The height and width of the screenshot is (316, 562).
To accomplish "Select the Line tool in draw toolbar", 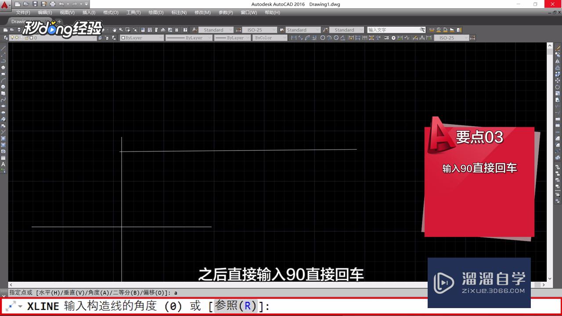I will [x=3, y=48].
